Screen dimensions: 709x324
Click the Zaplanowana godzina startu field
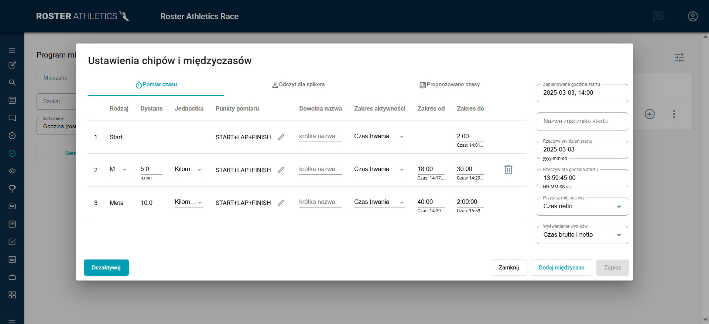[x=582, y=93]
